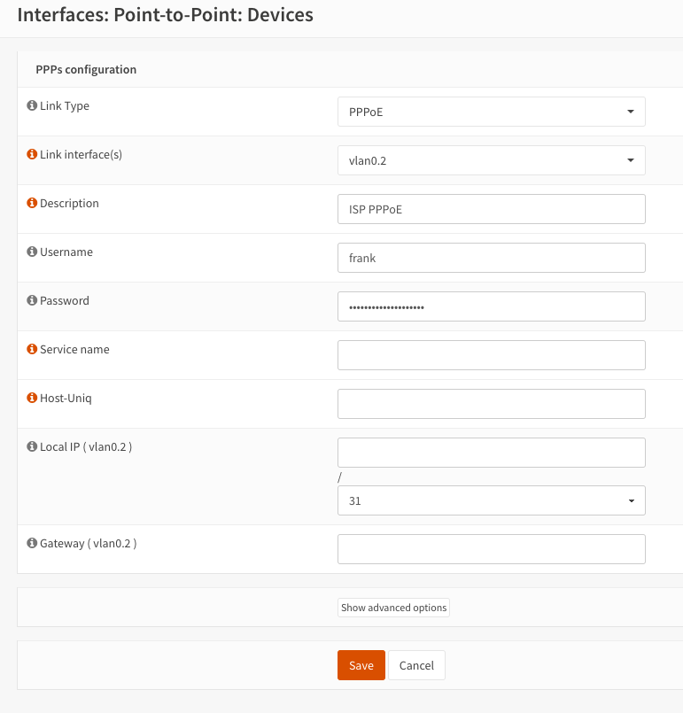The width and height of the screenshot is (683, 713).
Task: Click into the Username field containing frank
Action: coord(491,258)
